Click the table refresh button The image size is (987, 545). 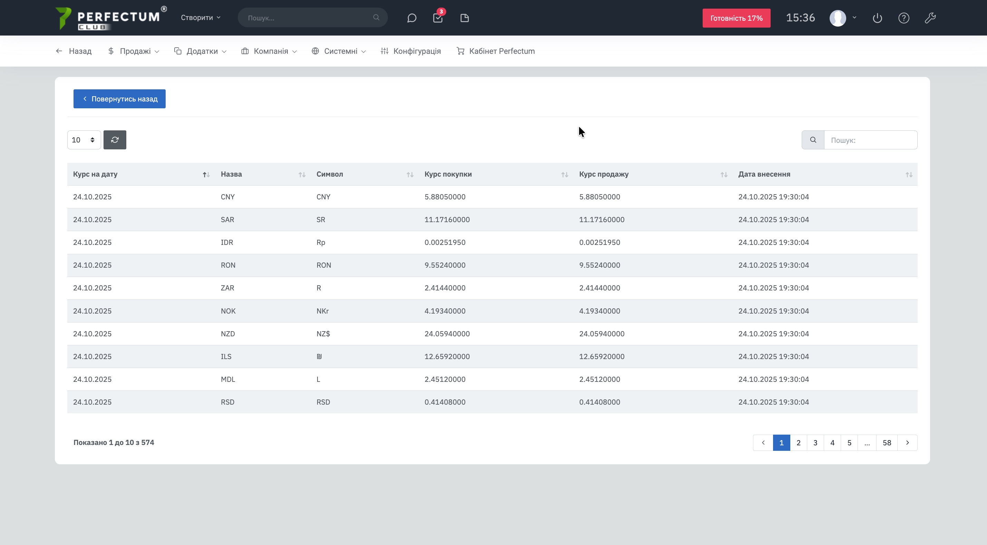115,140
